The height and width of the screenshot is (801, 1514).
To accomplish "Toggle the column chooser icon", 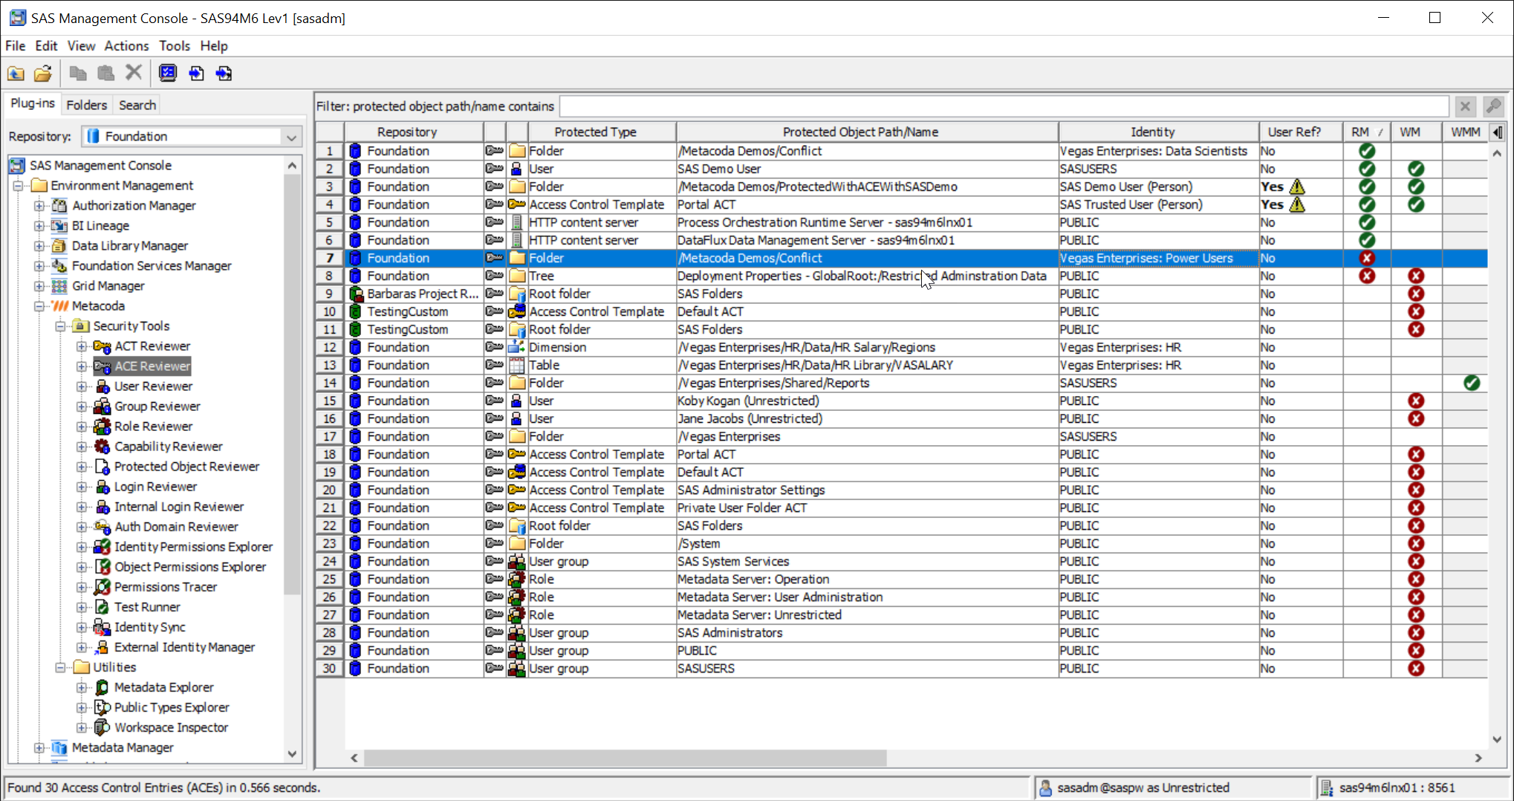I will point(1498,132).
